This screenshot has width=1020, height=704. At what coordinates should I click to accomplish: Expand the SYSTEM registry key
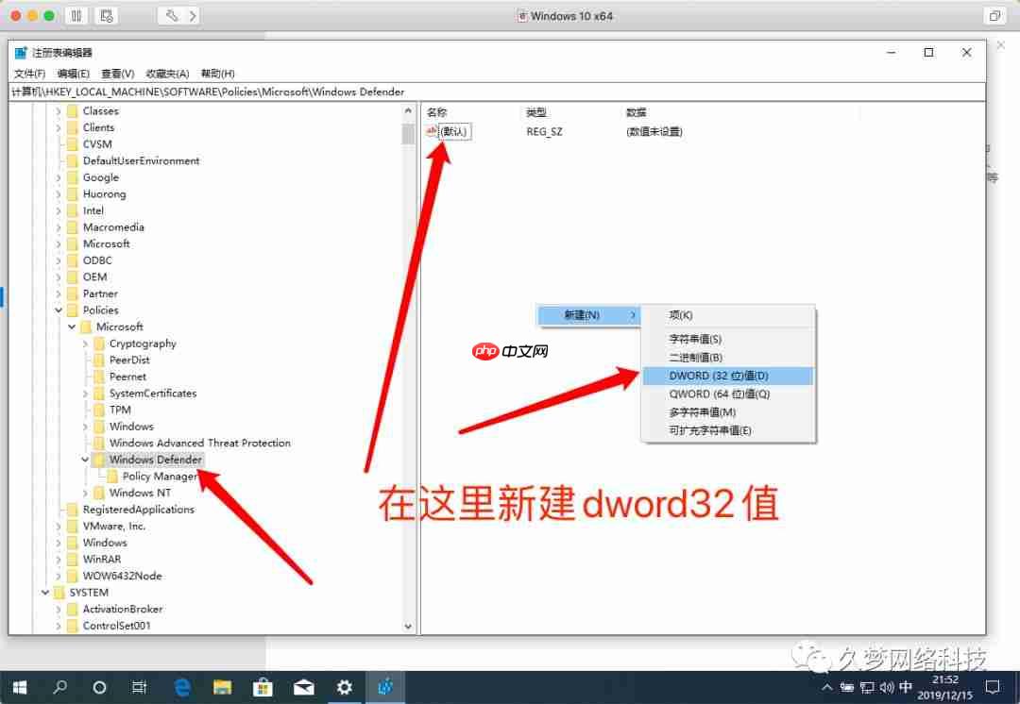(x=45, y=592)
